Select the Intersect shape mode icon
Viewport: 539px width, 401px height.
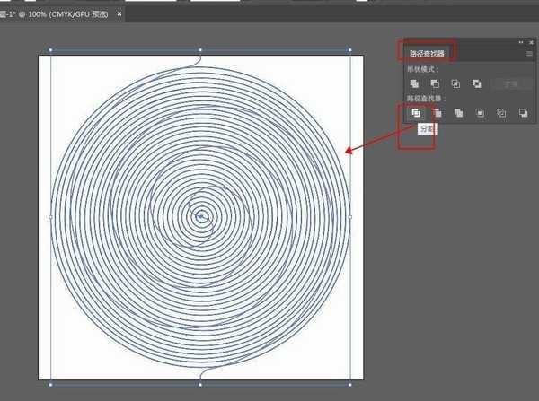(x=457, y=83)
